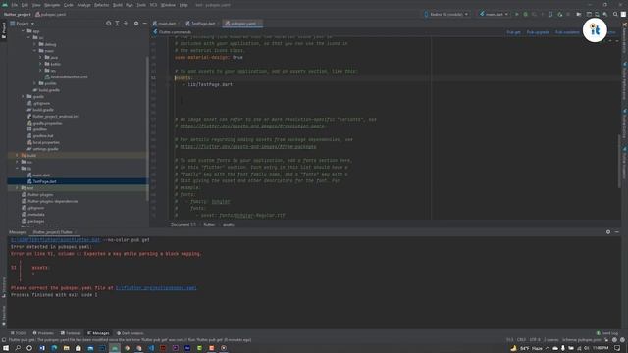
Task: Run the app with green play button
Action: [x=517, y=14]
